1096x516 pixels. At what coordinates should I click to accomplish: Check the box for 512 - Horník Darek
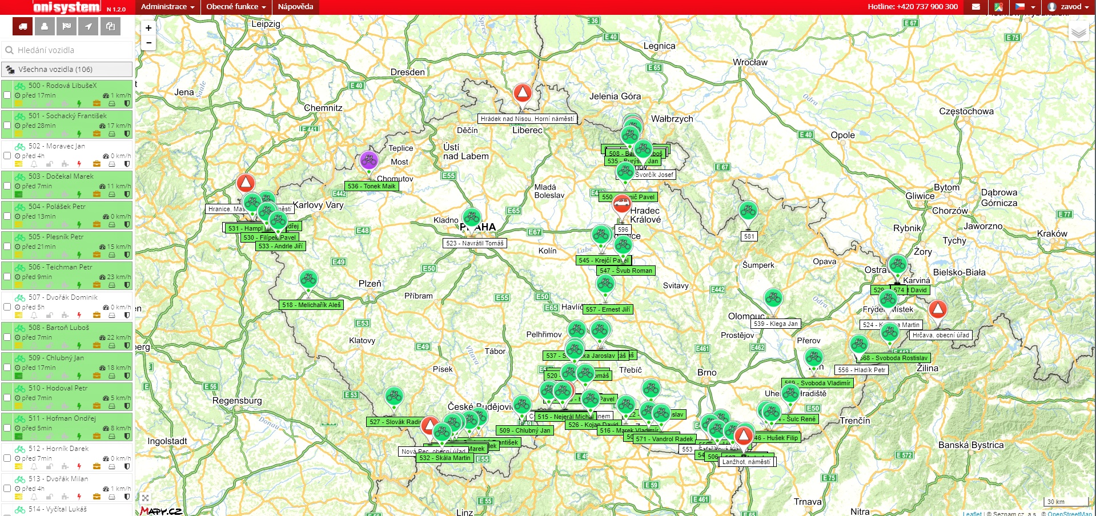pyautogui.click(x=7, y=458)
